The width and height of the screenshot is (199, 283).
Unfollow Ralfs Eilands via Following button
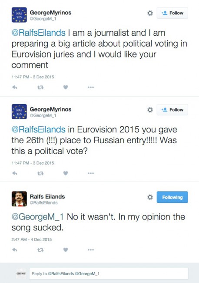(172, 197)
